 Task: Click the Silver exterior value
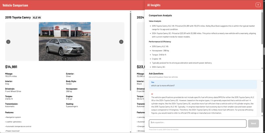(68, 76)
